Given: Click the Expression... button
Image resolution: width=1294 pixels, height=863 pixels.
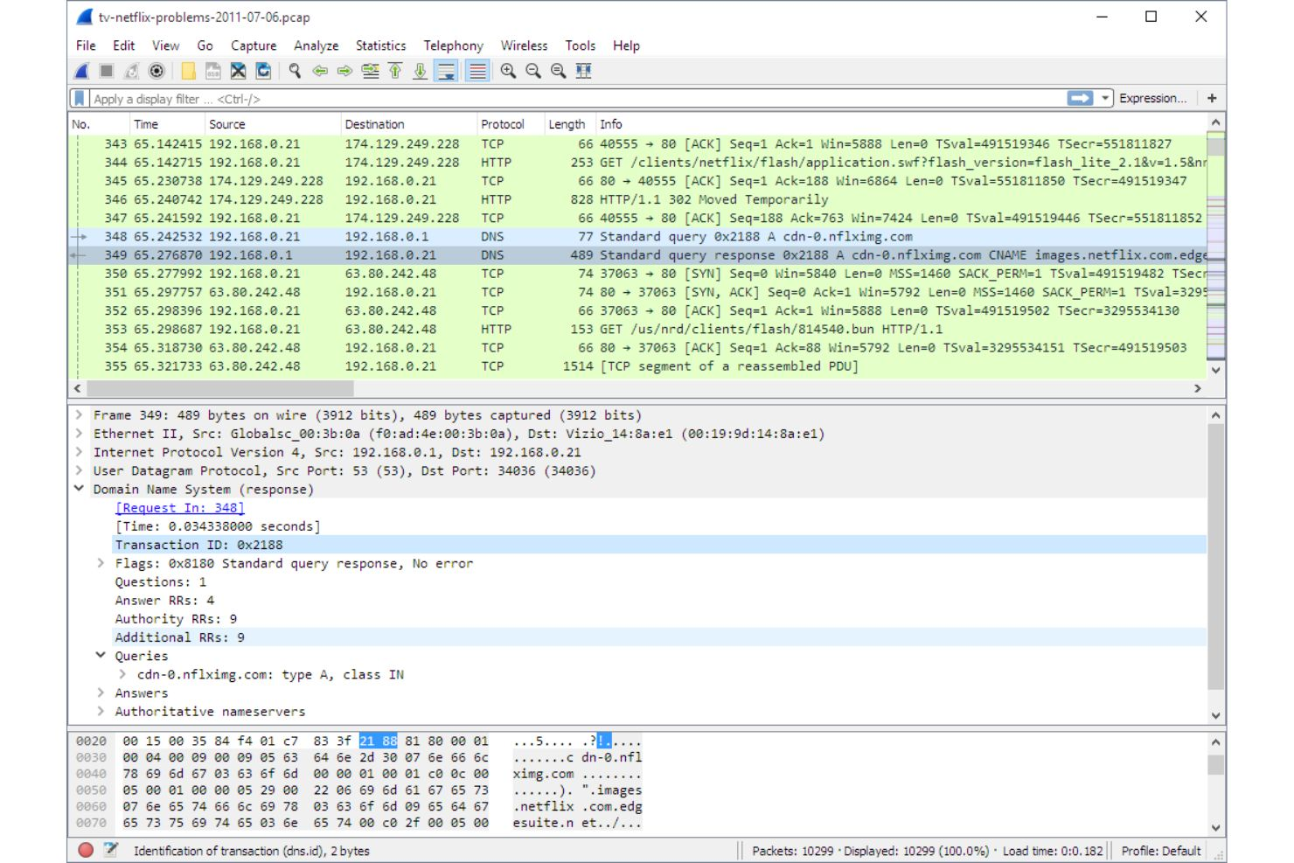Looking at the screenshot, I should [x=1152, y=97].
